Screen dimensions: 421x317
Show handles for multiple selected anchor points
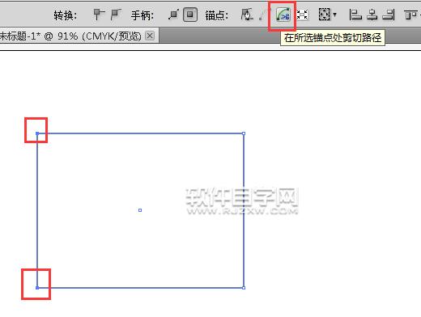(x=173, y=15)
